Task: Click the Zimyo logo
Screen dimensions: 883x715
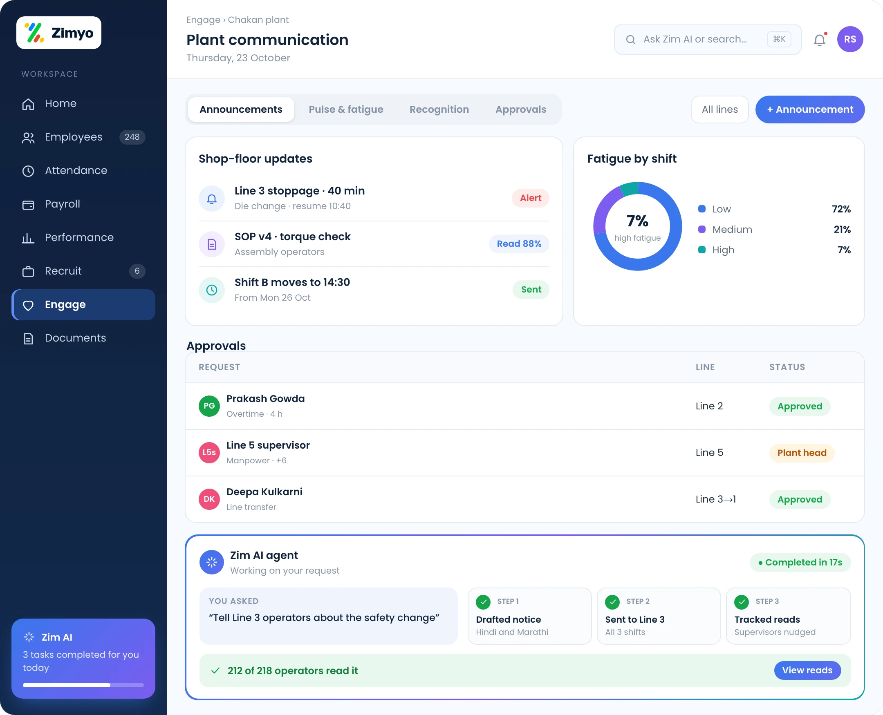Action: pyautogui.click(x=59, y=33)
